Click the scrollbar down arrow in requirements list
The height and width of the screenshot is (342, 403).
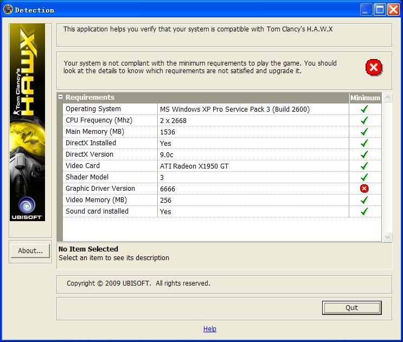387,237
